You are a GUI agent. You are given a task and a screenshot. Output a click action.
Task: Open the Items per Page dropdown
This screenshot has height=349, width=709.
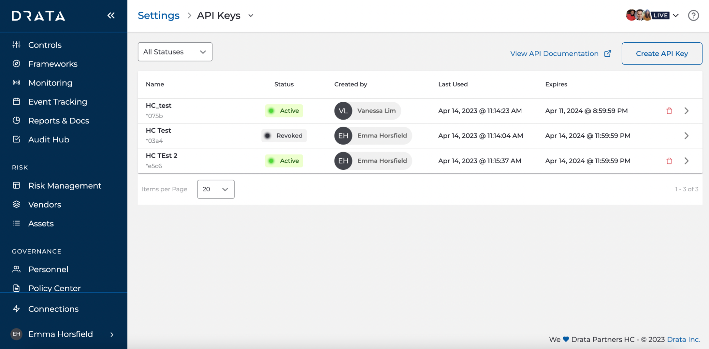[216, 189]
